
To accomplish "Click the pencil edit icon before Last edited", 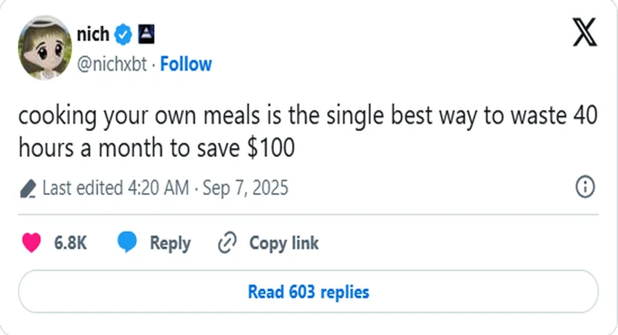I will click(28, 188).
